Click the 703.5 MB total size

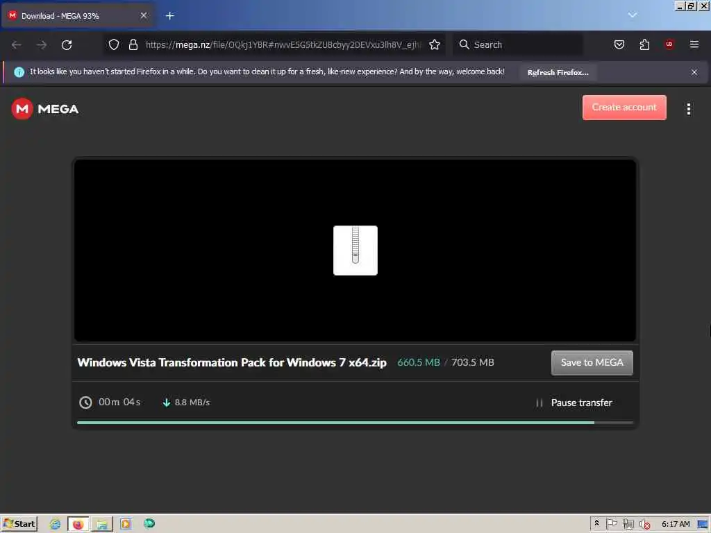(472, 362)
